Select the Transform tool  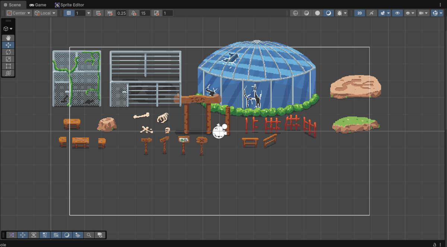pos(8,73)
